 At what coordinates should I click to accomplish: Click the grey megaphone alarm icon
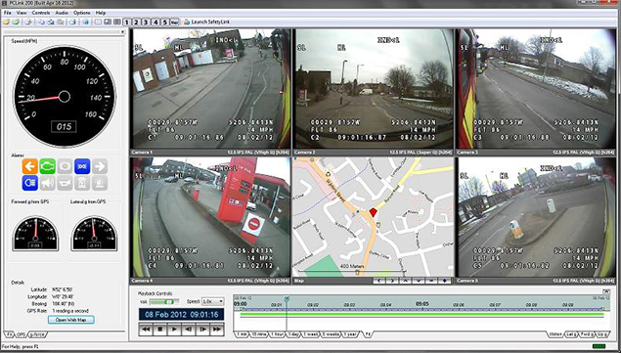[x=48, y=183]
